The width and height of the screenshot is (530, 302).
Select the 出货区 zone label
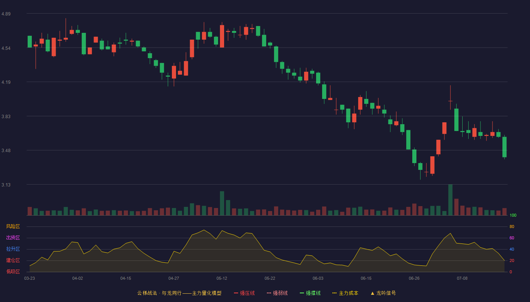click(13, 238)
